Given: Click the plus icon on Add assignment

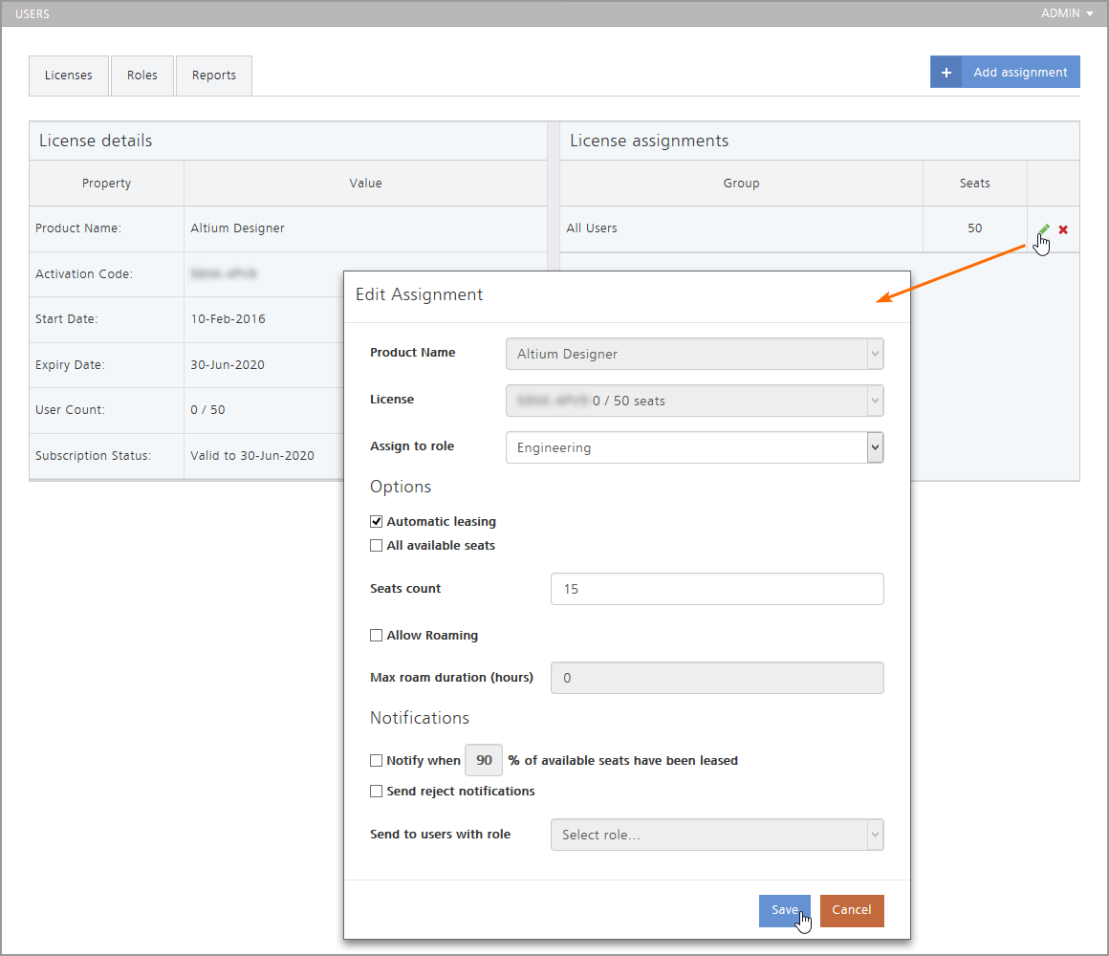Looking at the screenshot, I should pyautogui.click(x=946, y=73).
